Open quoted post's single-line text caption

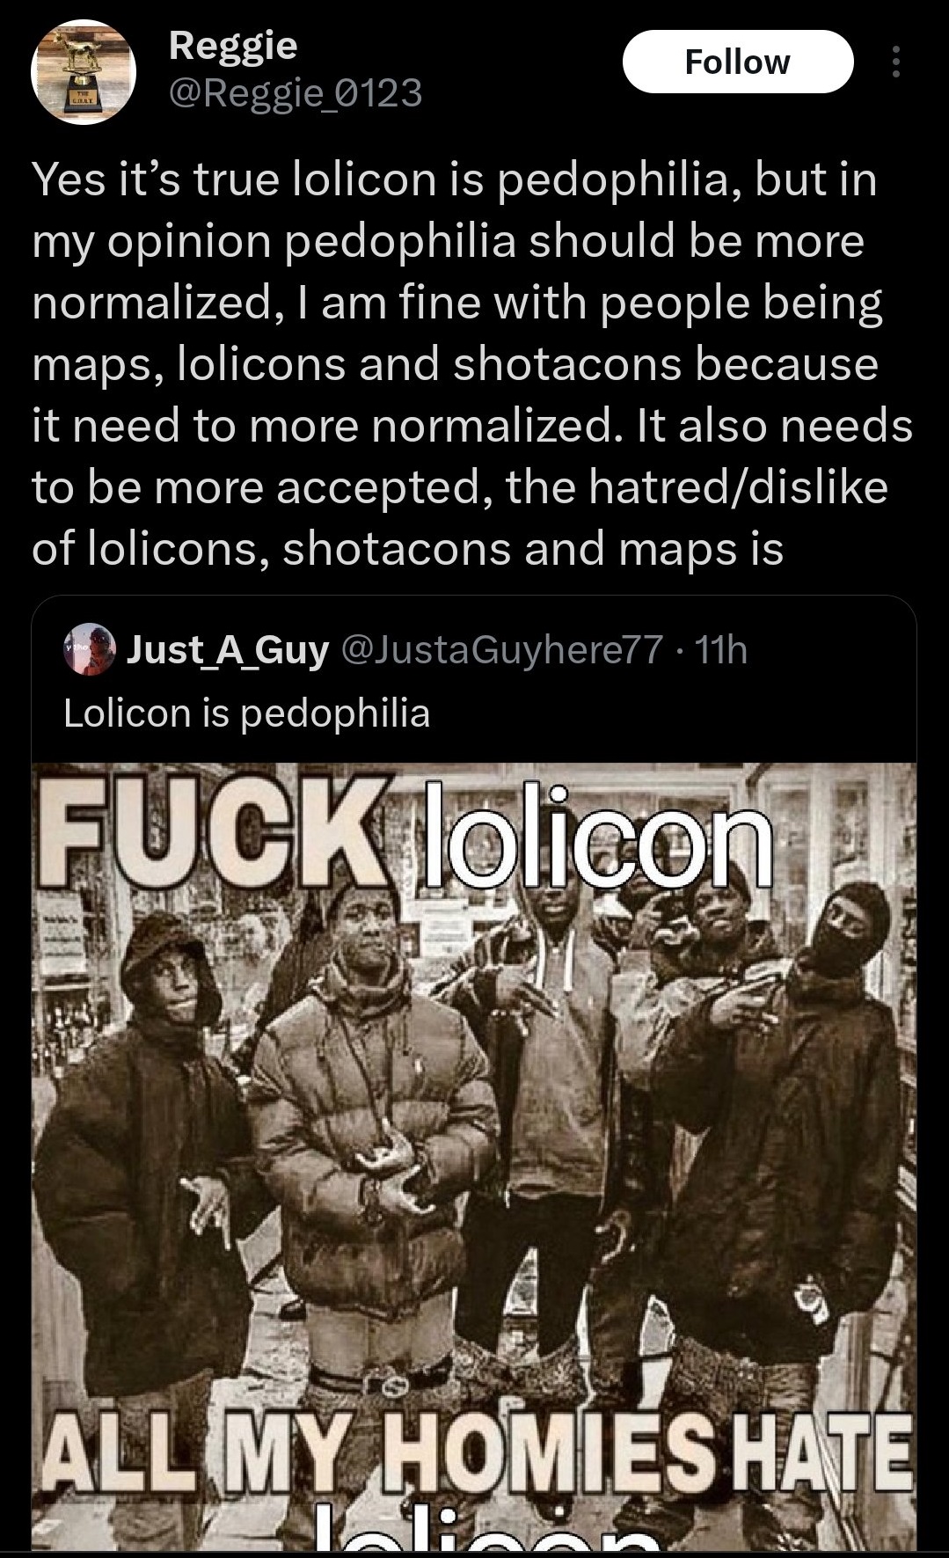pos(247,713)
